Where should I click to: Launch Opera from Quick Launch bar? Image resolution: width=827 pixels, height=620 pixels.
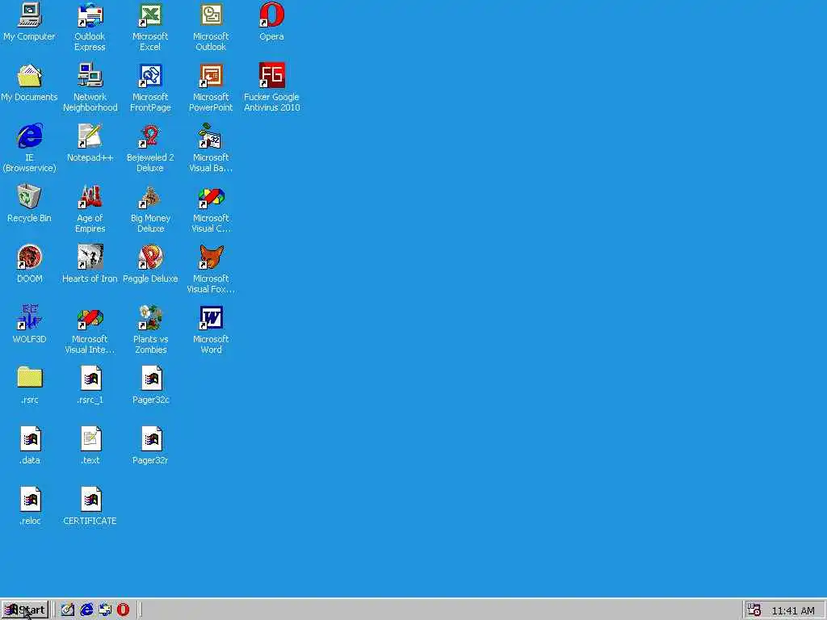[123, 610]
